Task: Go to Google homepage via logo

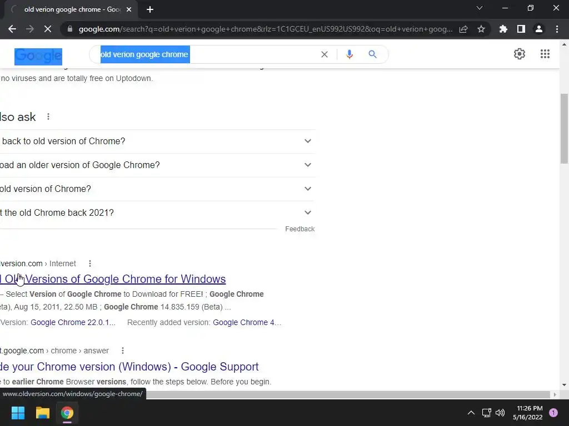Action: (38, 56)
